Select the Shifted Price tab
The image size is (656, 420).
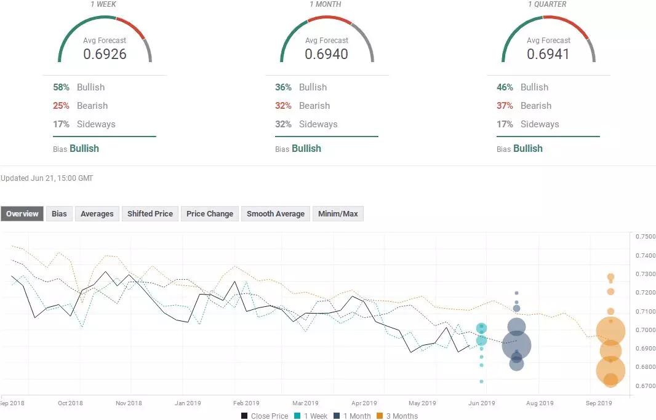150,214
